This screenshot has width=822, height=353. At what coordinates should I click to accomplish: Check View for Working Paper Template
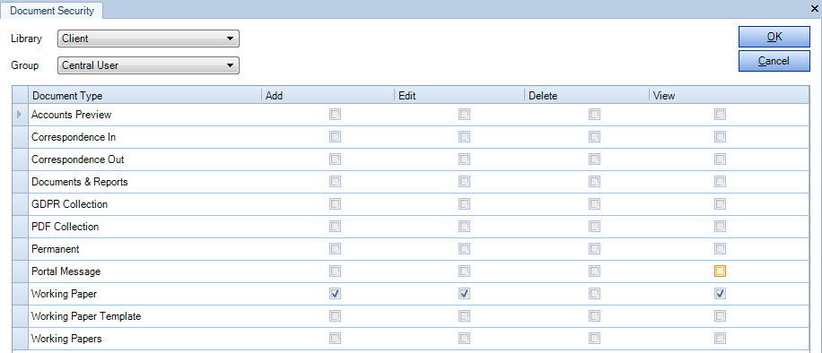[720, 315]
